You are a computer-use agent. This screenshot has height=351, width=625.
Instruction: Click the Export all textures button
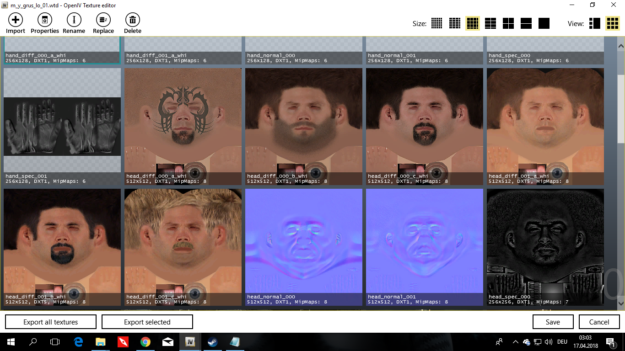51,322
